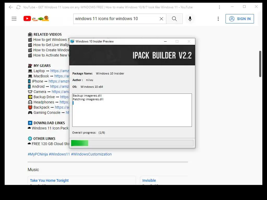Click the IPACK BUILDER V2.2 banner
The image size is (267, 200).
tap(132, 55)
